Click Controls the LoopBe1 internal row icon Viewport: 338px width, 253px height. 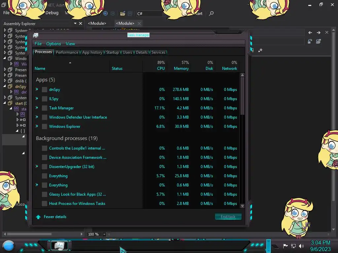(45, 148)
